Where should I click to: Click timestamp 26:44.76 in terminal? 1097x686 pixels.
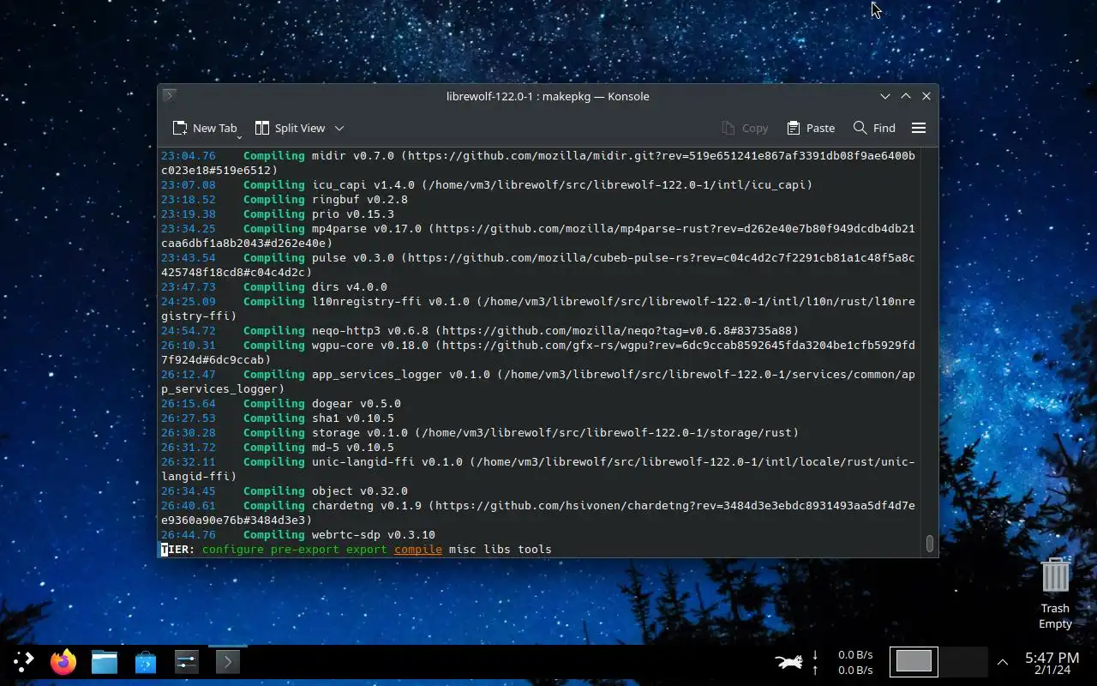pyautogui.click(x=189, y=534)
